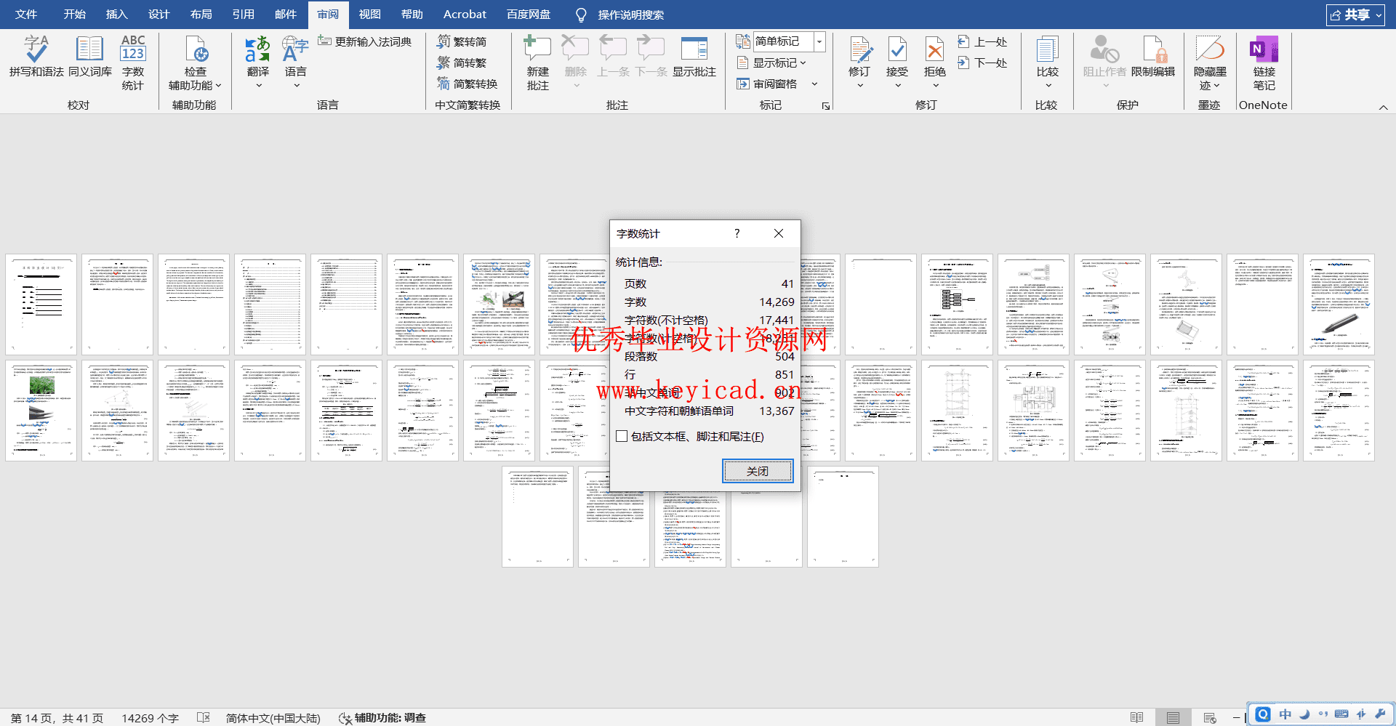Close the Word Count dialog with X
The image size is (1396, 726).
pos(779,233)
